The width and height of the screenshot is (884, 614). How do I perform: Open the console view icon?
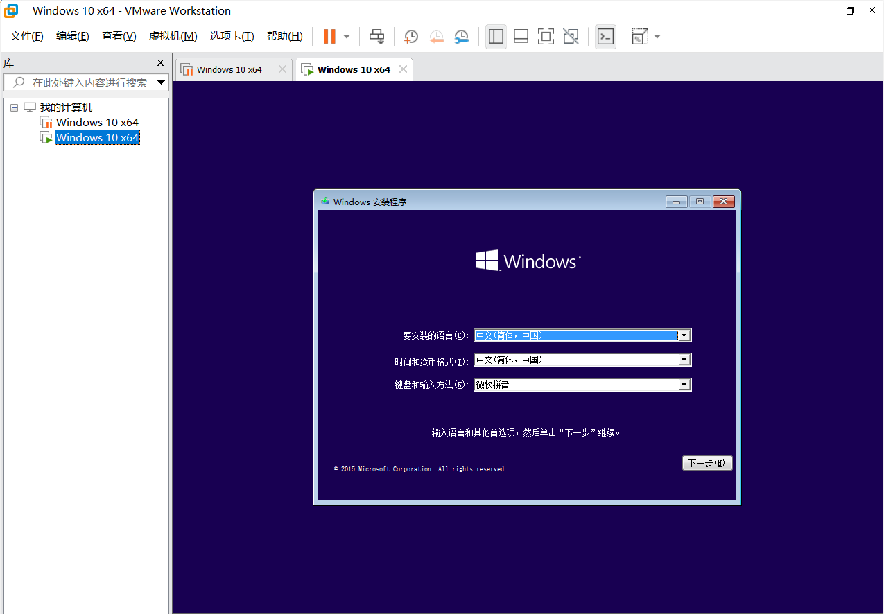605,37
